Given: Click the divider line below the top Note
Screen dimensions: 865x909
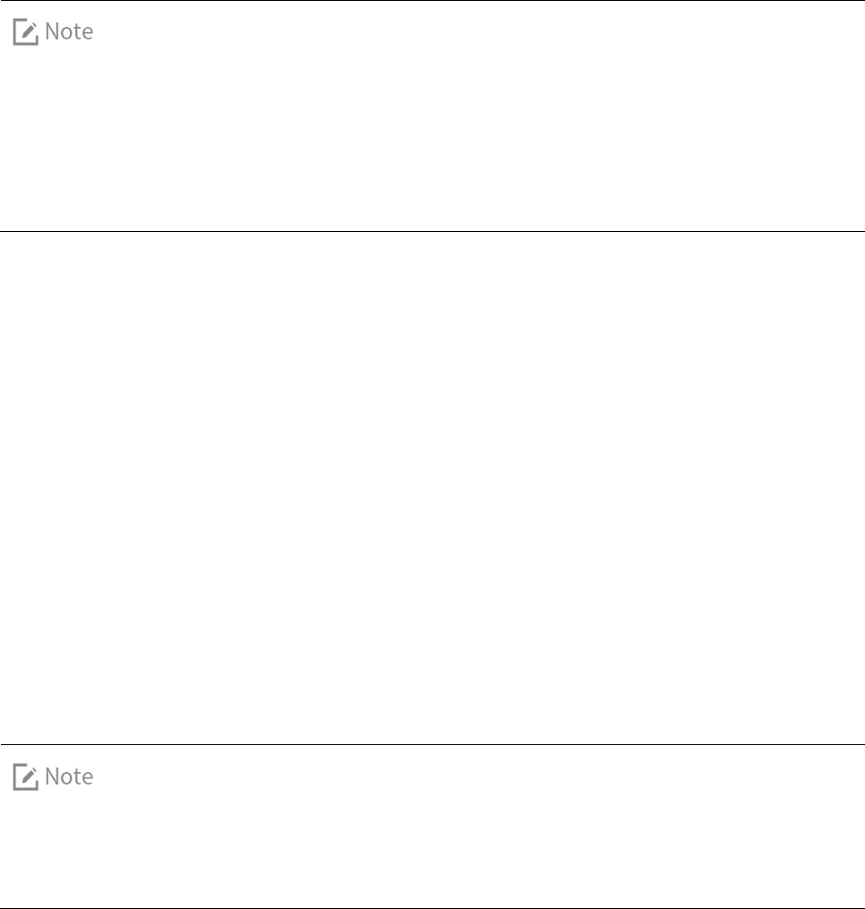Looking at the screenshot, I should pyautogui.click(x=432, y=231).
